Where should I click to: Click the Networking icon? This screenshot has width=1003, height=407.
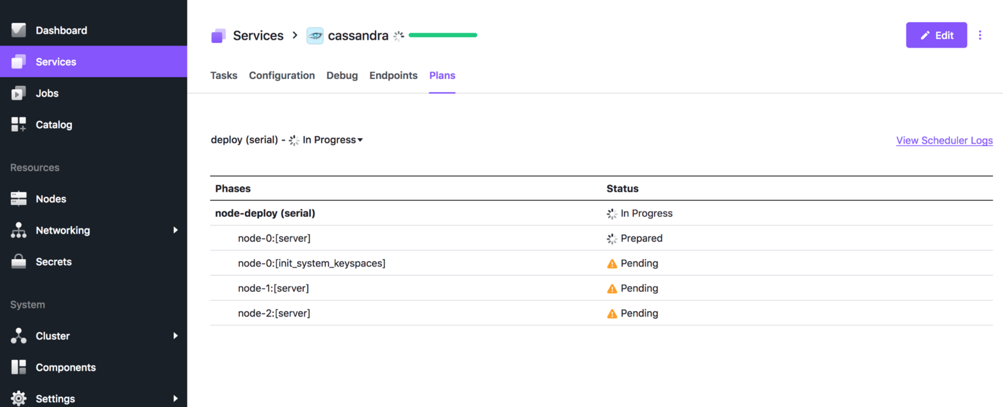coord(19,230)
